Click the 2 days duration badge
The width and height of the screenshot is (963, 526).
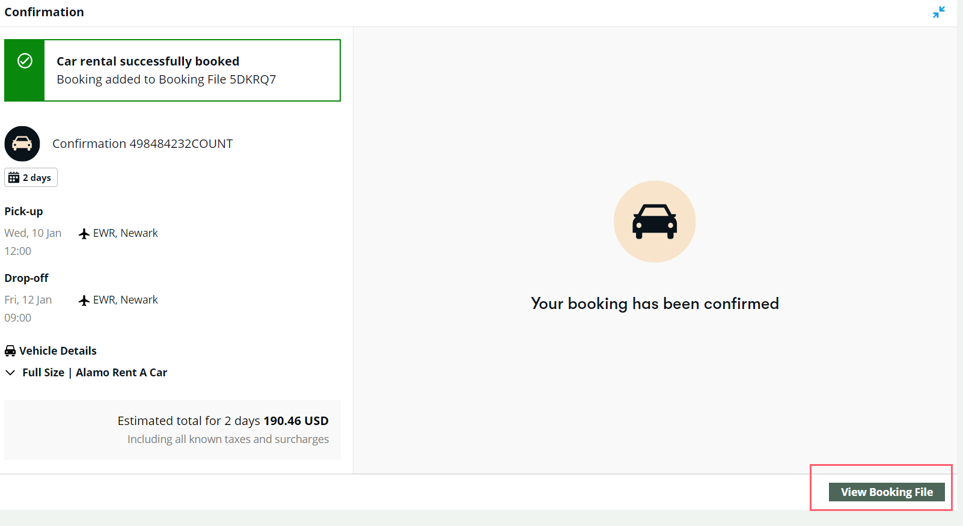31,177
